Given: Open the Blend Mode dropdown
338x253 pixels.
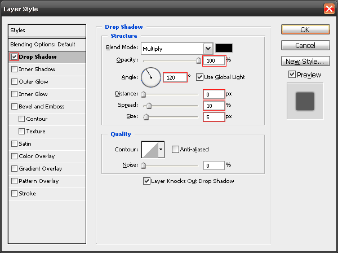Looking at the screenshot, I should click(208, 49).
